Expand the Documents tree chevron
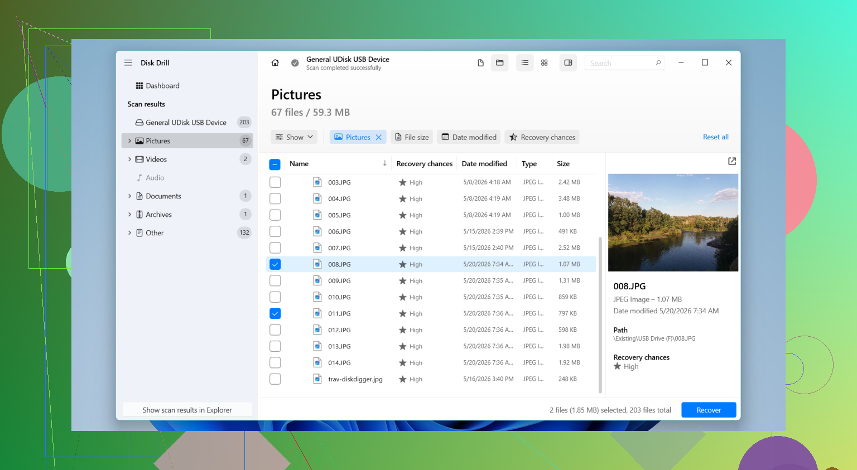The height and width of the screenshot is (470, 857). click(129, 196)
